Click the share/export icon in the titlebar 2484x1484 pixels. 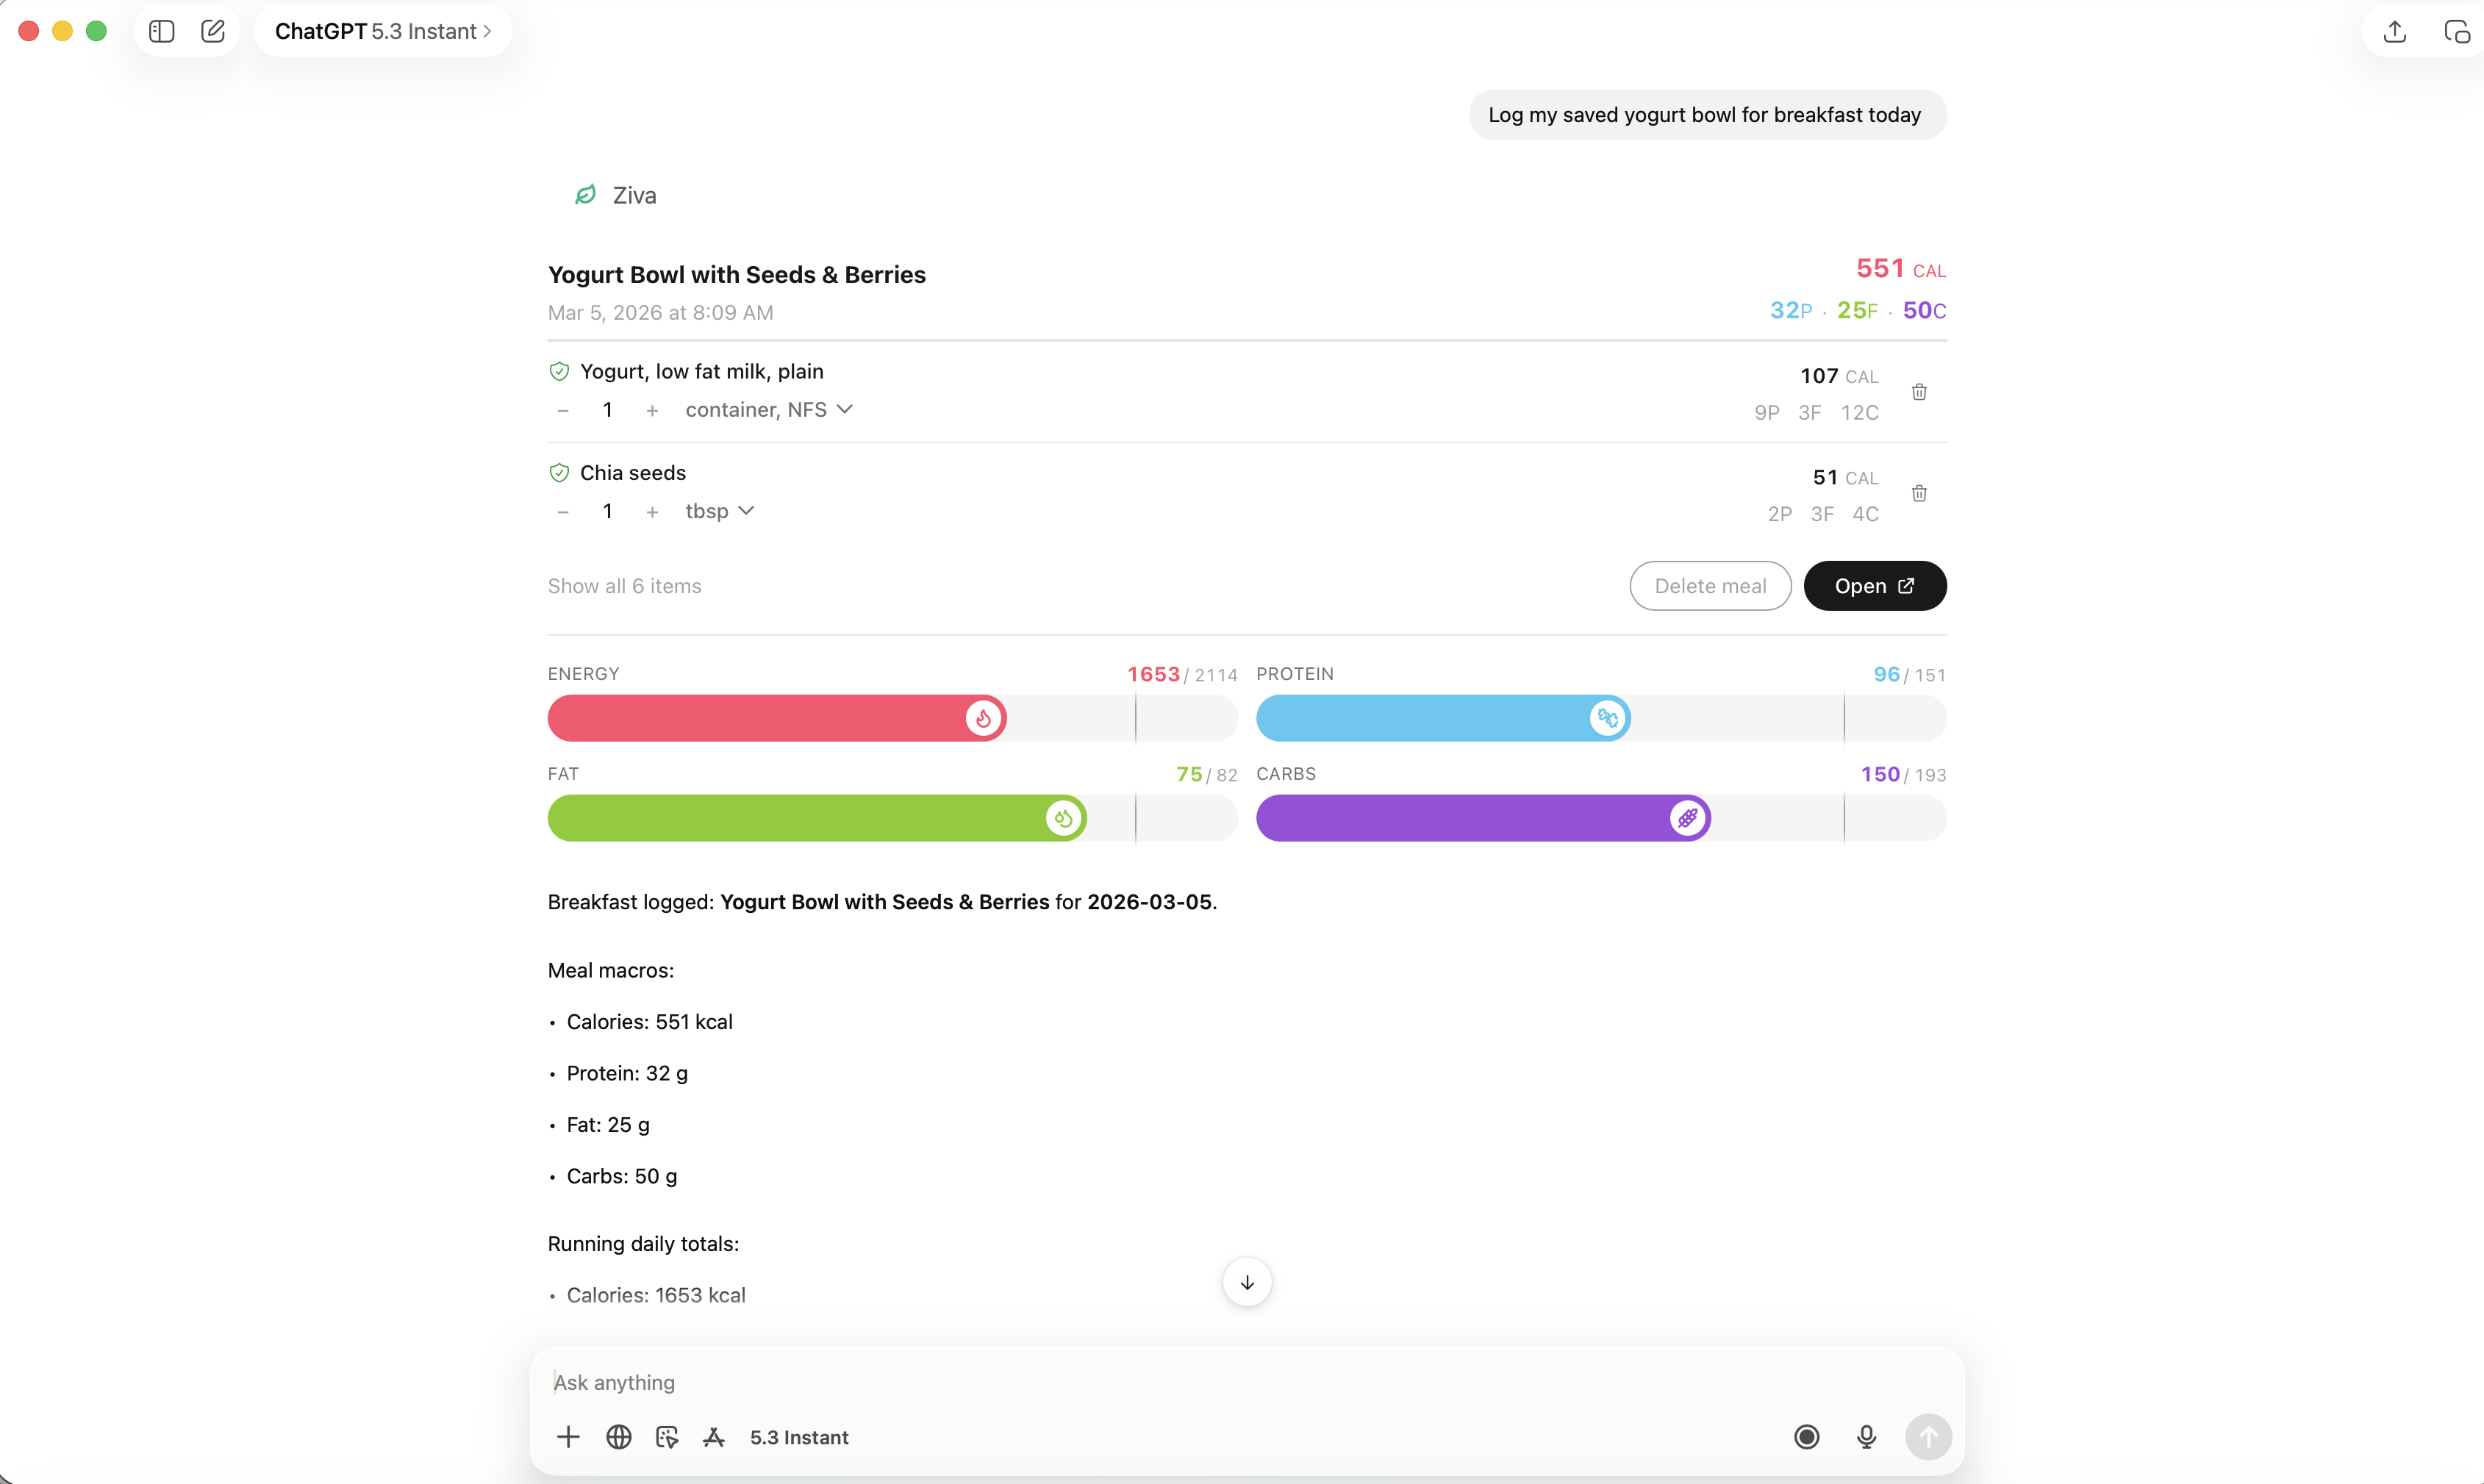pyautogui.click(x=2394, y=31)
